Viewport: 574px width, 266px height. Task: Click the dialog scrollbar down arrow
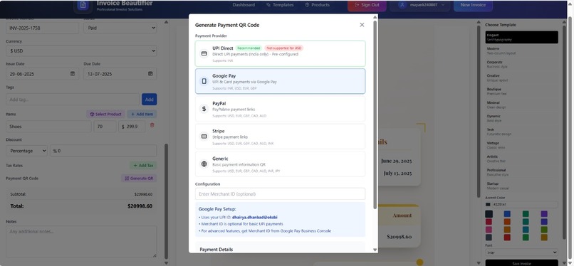[375, 250]
